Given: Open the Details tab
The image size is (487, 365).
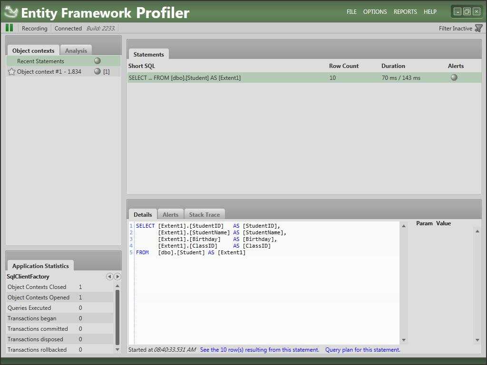Looking at the screenshot, I should [143, 214].
